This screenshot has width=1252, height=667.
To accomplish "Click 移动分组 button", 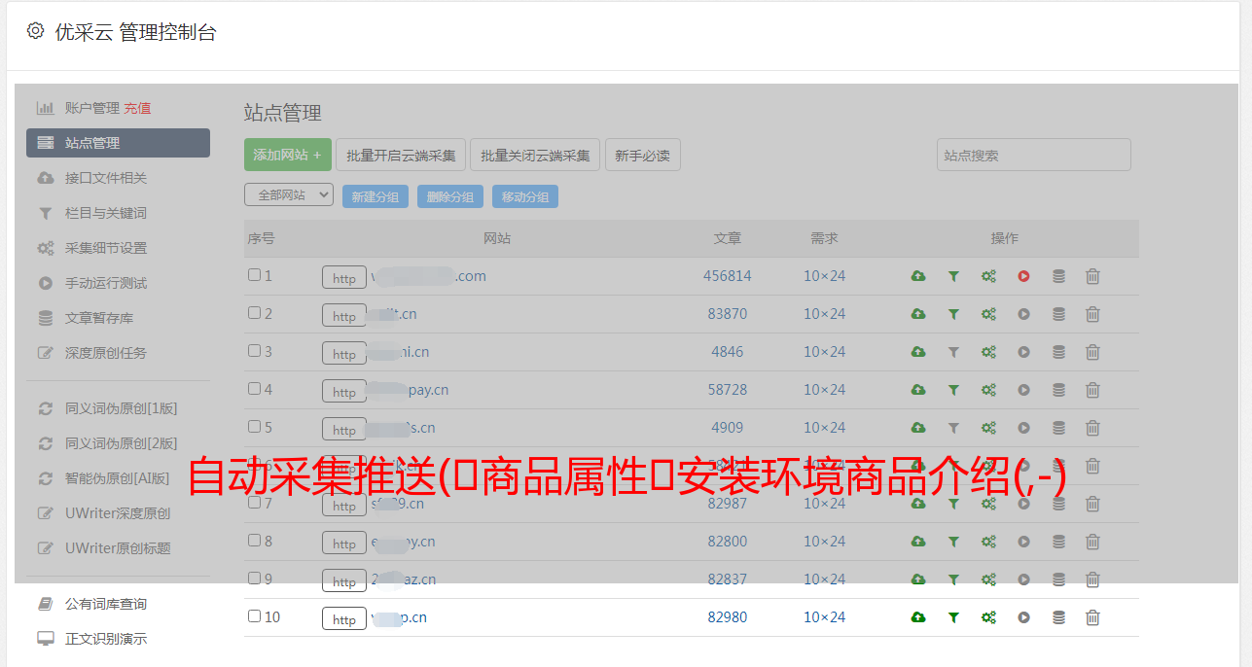I will point(525,196).
